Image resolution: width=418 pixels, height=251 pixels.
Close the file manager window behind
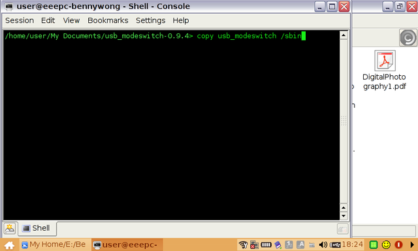coord(412,7)
